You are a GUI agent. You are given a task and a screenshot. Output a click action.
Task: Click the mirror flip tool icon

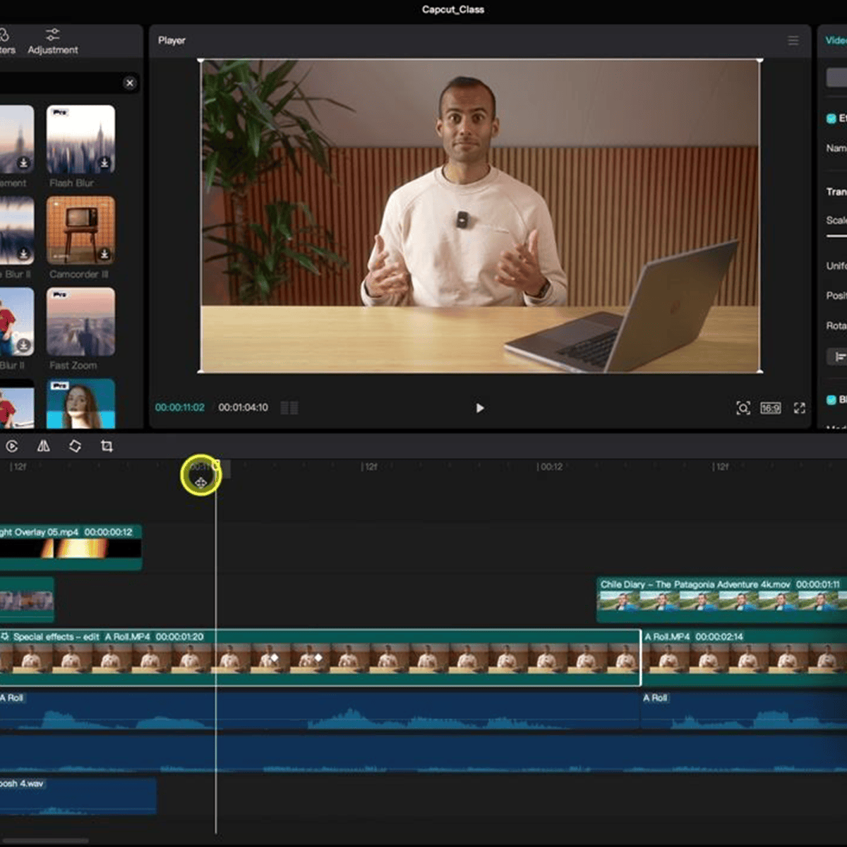coord(44,446)
